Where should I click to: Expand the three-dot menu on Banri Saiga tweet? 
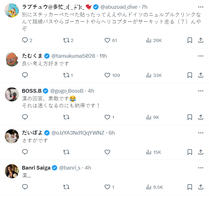coord(201,168)
